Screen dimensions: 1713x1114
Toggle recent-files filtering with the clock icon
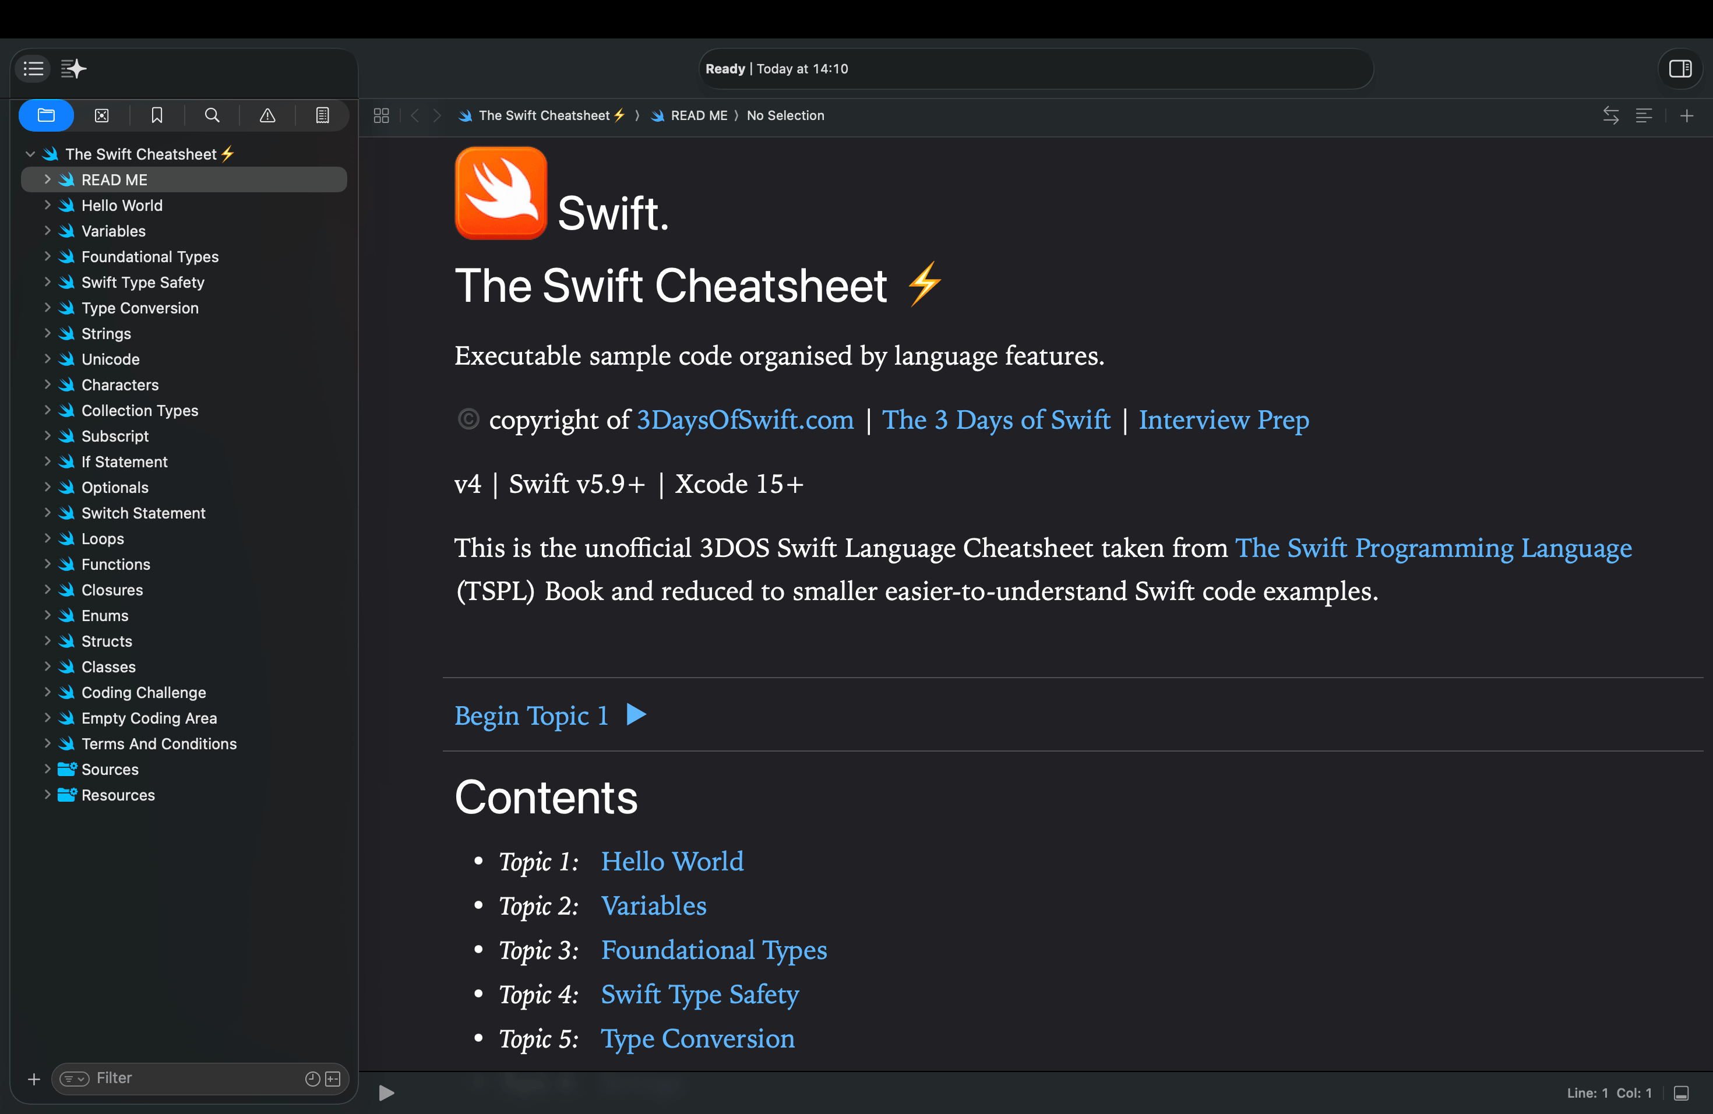pyautogui.click(x=312, y=1078)
